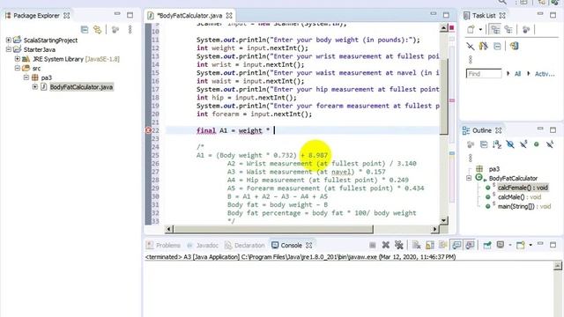Toggle Categorized view in Task List
This screenshot has width=564, height=317.
pos(495,29)
